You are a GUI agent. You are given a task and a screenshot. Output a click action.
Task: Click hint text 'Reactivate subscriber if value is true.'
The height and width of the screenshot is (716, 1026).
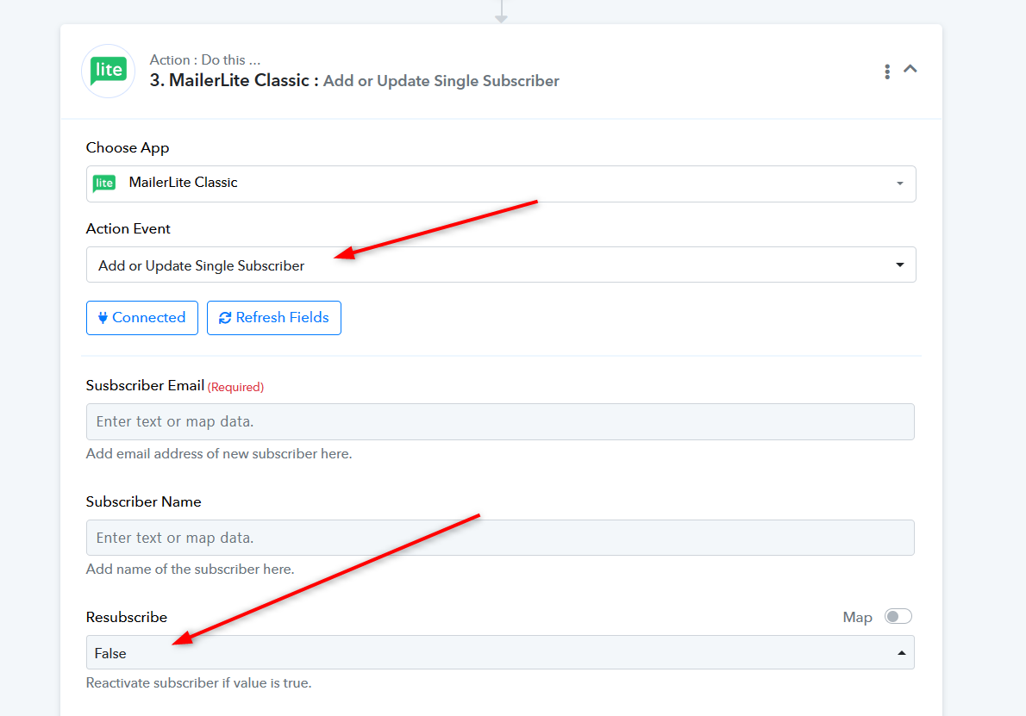click(199, 683)
